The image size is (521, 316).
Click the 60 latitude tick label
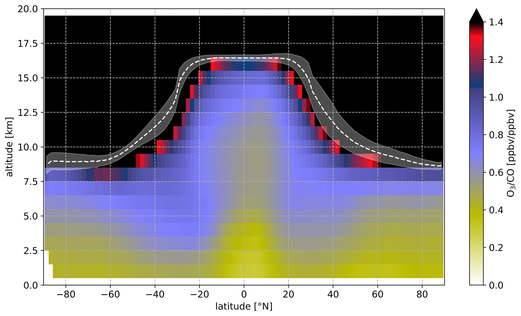coord(378,295)
